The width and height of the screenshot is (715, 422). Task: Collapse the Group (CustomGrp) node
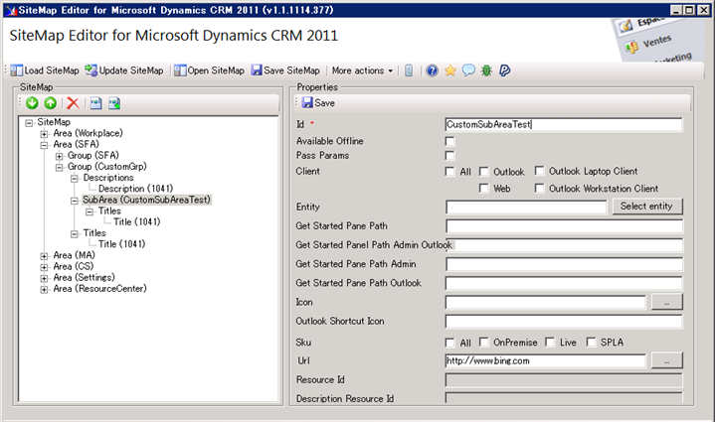(59, 167)
